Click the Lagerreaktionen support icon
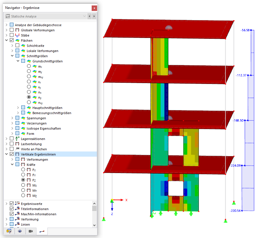This screenshot has width=258, height=238. tap(17, 139)
